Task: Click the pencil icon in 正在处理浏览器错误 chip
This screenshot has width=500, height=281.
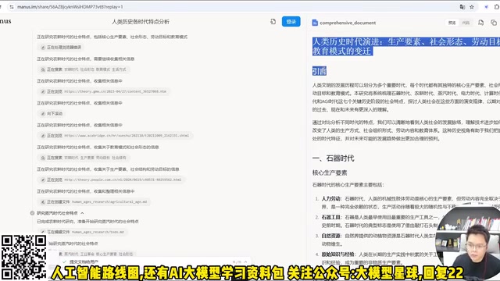Action: (x=43, y=47)
